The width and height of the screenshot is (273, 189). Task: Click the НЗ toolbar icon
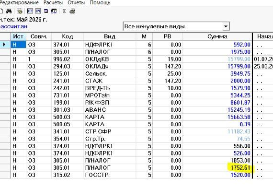[x=30, y=11]
